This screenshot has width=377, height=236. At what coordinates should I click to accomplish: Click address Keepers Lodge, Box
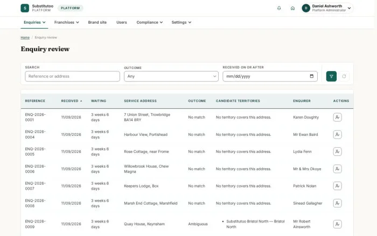coord(141,186)
